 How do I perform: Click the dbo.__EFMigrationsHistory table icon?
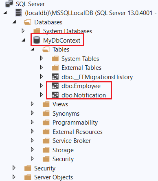tap(55, 77)
